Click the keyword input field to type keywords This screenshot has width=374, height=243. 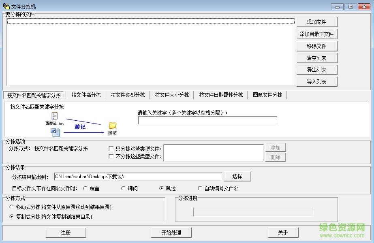click(x=207, y=120)
